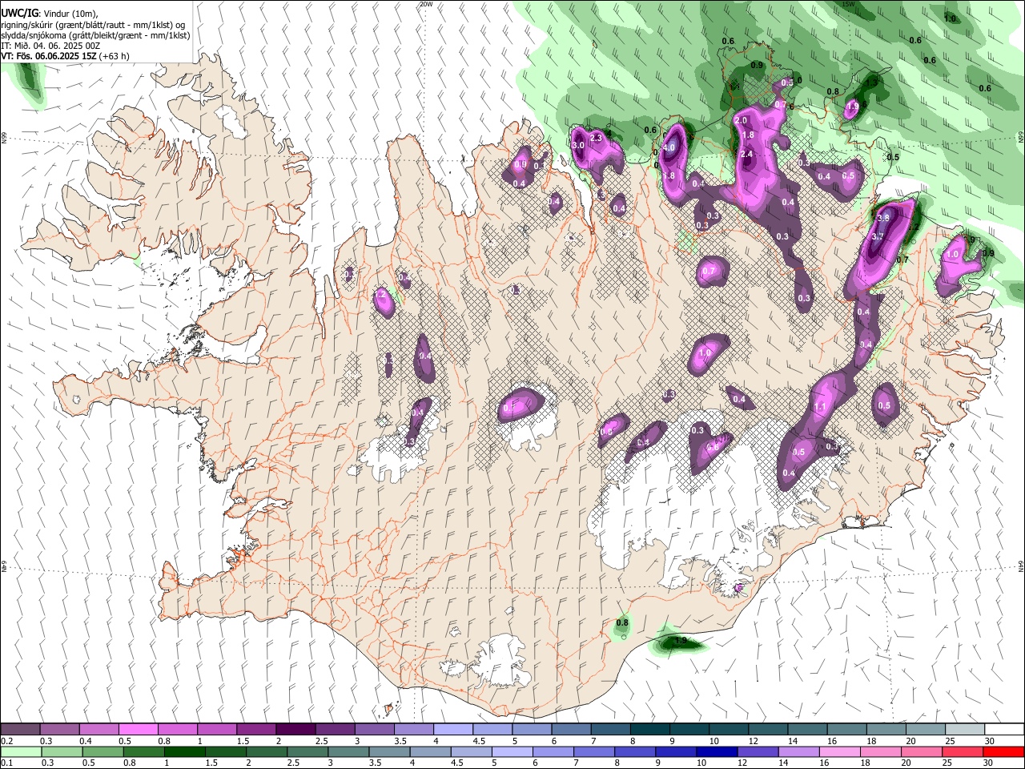Select the 'VT: Fös. 06.06.2025 15Z (+63 h)' line
This screenshot has width=1025, height=769.
tap(66, 56)
